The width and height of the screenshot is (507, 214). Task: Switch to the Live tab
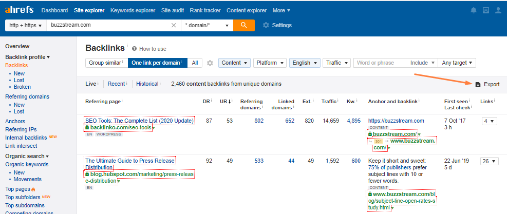(x=91, y=84)
